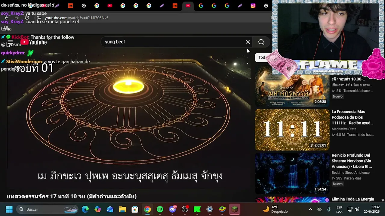The height and width of the screenshot is (216, 385).
Task: Visit the Meditative State channel
Action: 344,129
